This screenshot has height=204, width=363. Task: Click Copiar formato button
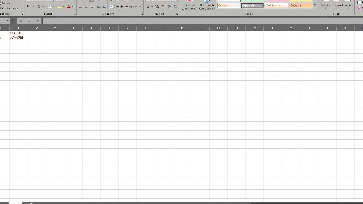coord(10,8)
